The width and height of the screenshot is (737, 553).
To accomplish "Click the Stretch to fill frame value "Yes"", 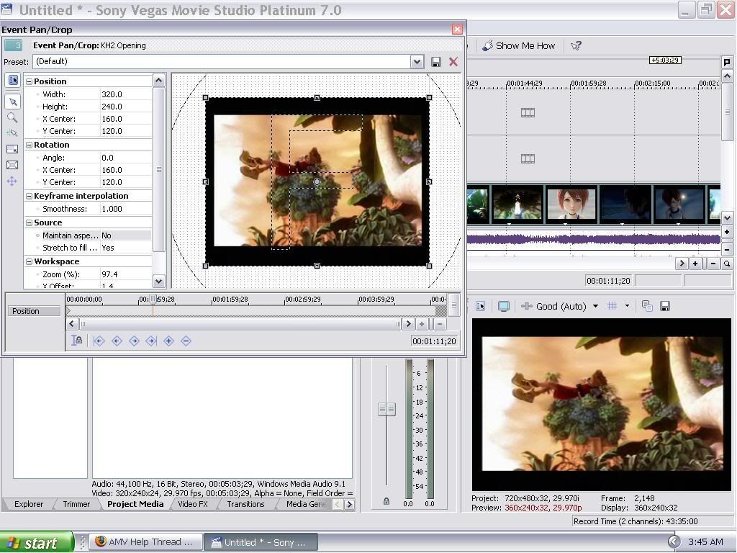I will point(126,248).
